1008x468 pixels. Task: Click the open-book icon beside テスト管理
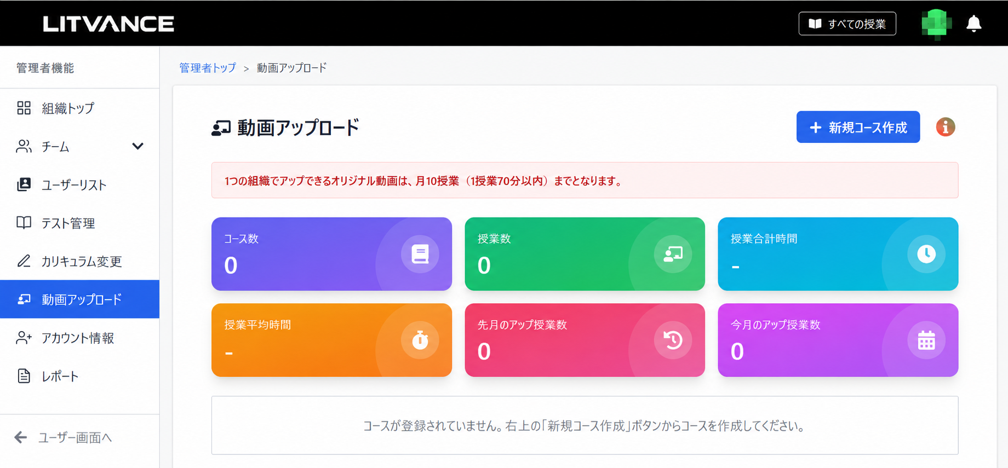(x=24, y=223)
